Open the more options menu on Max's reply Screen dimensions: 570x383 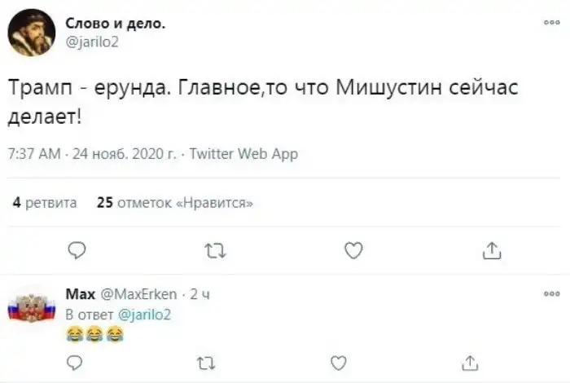pyautogui.click(x=550, y=293)
